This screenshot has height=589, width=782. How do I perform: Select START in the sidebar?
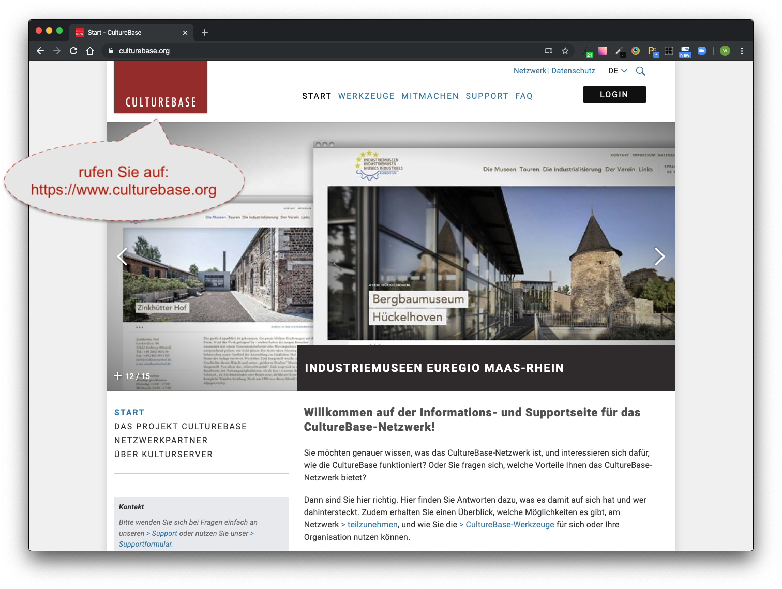129,413
